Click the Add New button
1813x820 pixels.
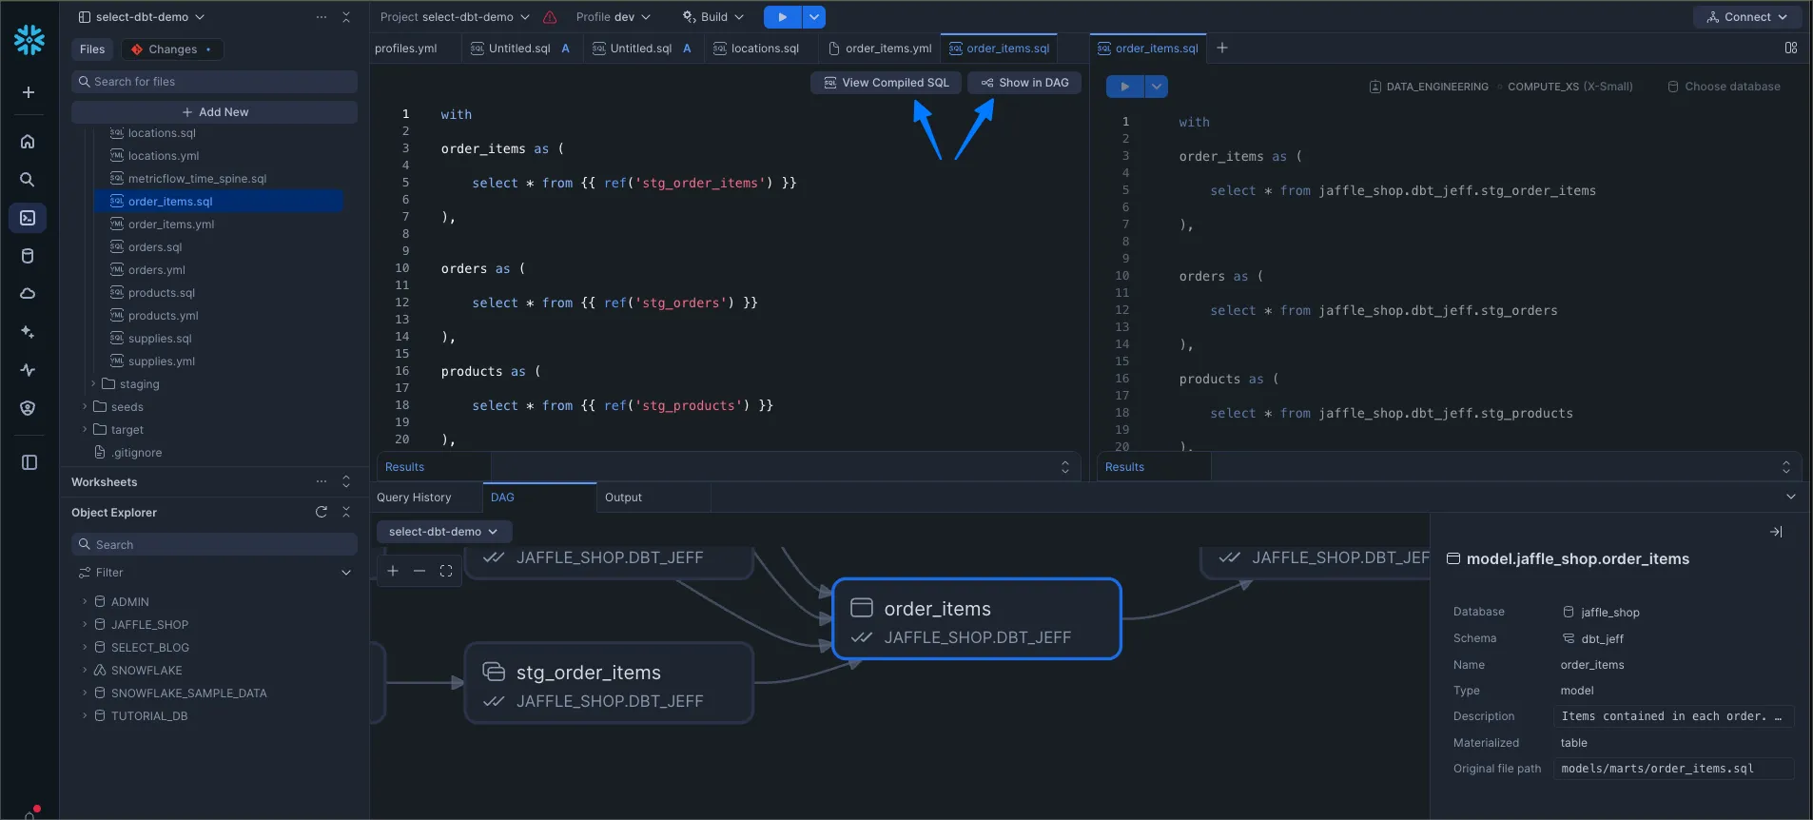tap(215, 112)
